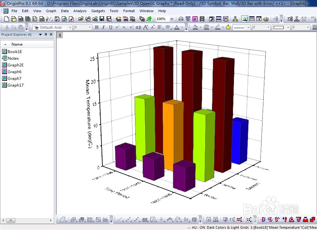Increase font size with large A
This screenshot has height=230, width=317.
click(146, 27)
